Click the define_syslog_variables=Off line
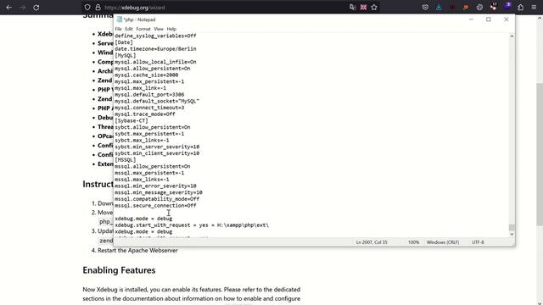The width and height of the screenshot is (543, 305). [155, 36]
